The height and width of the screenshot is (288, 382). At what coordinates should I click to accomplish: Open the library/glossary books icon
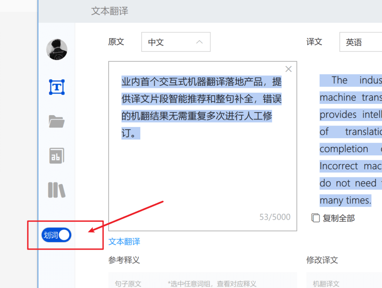click(x=56, y=190)
